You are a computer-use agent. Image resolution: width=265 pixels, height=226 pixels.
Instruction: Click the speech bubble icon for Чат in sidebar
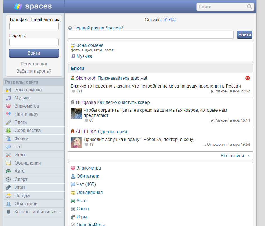click(x=8, y=147)
